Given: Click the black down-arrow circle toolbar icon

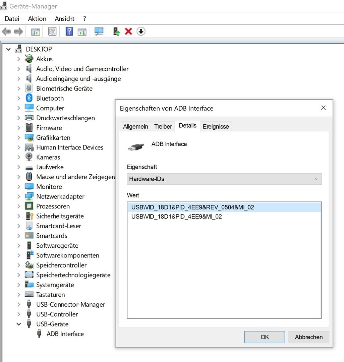Looking at the screenshot, I should click(x=141, y=32).
